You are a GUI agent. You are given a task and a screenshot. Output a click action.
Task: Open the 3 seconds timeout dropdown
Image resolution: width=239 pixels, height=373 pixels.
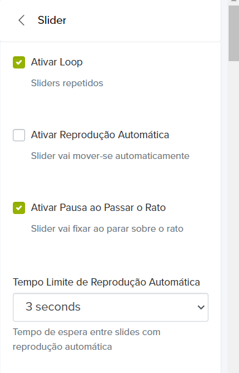click(x=111, y=307)
